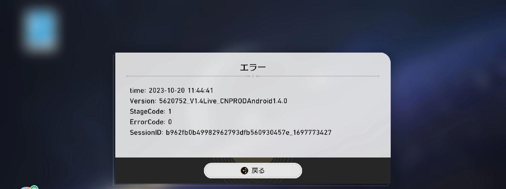Screen dimensions: 506x189
Task: Click the "ErrorCode:" label text
Action: (147, 122)
